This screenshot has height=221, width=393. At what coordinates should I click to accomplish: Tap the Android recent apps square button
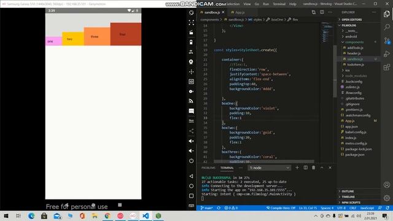coord(191,196)
